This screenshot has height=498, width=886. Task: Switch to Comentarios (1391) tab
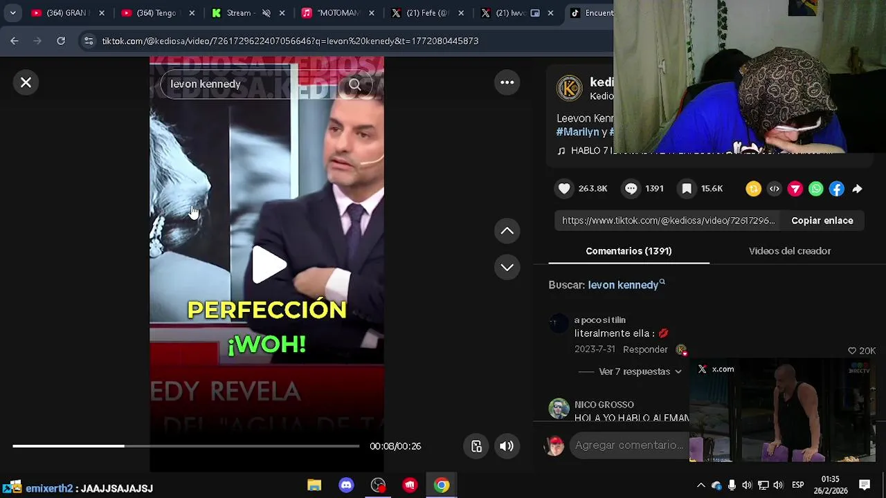pyautogui.click(x=629, y=251)
